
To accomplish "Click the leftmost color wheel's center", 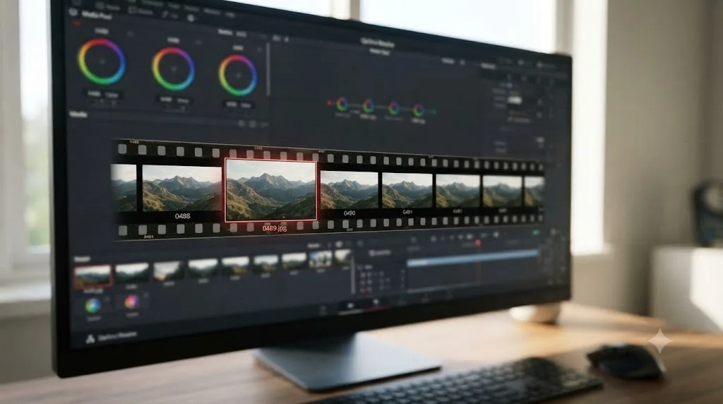I will [x=102, y=61].
